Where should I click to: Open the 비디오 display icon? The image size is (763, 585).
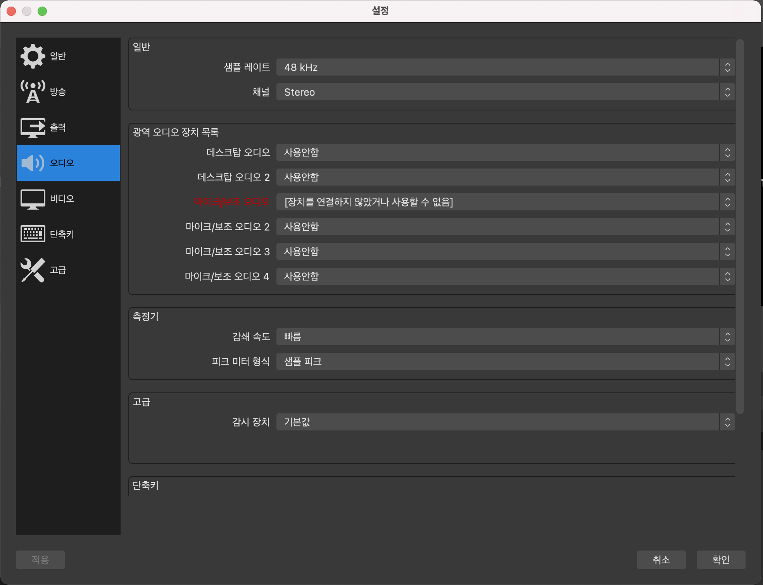click(x=33, y=199)
